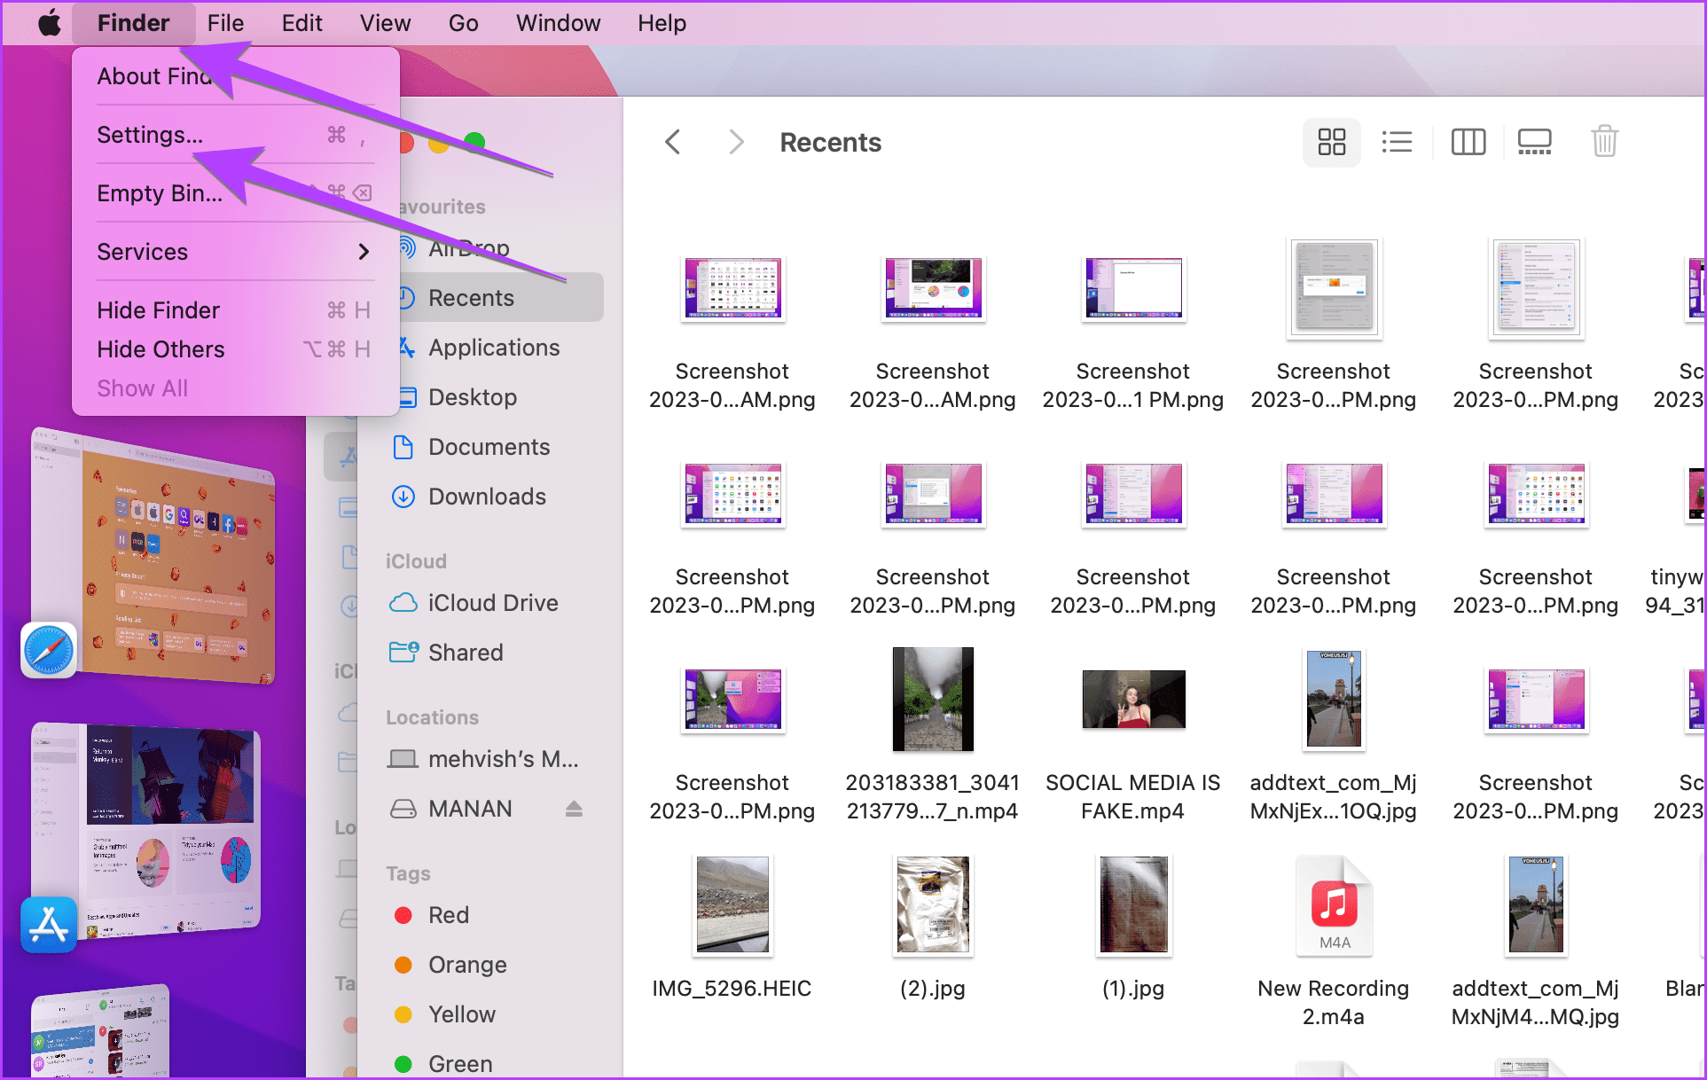Select the Red tag
This screenshot has width=1707, height=1080.
[449, 914]
